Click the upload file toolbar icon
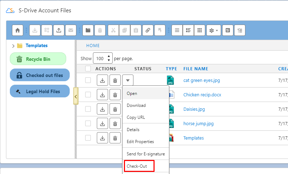The image size is (288, 174). 59,30
